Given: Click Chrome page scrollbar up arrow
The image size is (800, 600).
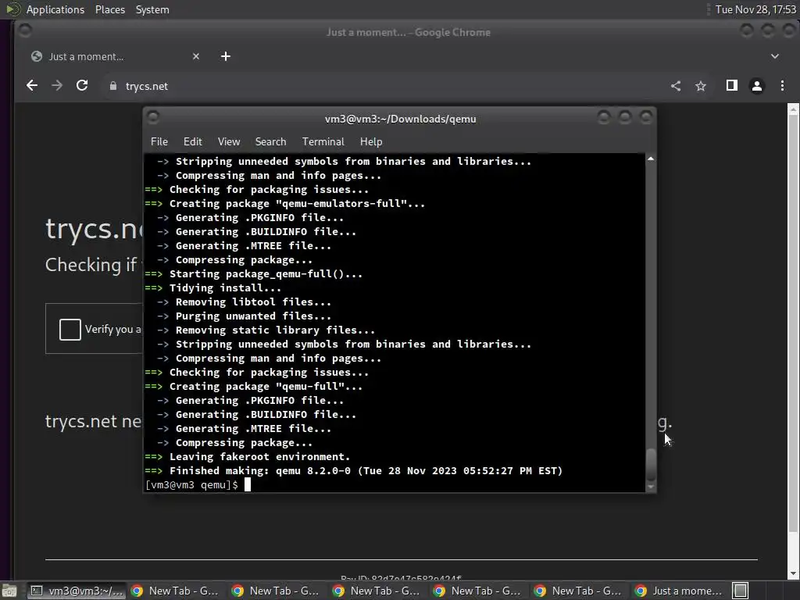Looking at the screenshot, I should coord(793,109).
